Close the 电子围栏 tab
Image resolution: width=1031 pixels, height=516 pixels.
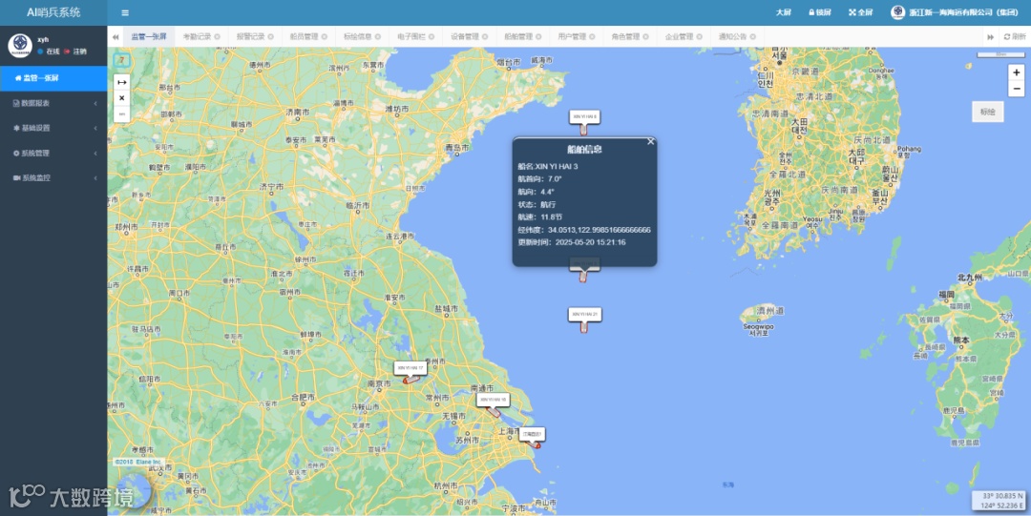point(431,37)
